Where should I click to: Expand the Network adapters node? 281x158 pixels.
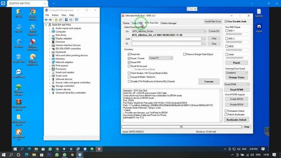coord(50,62)
